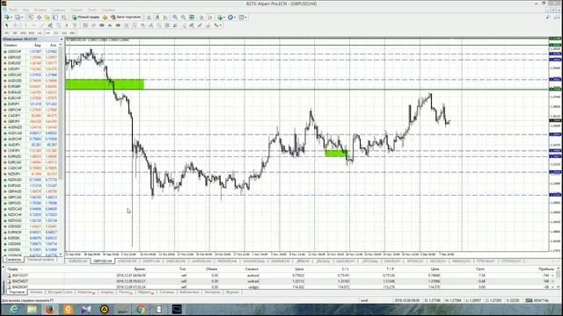This screenshot has height=316, width=563.
Task: Tile chart windows icon
Action: tap(192, 18)
